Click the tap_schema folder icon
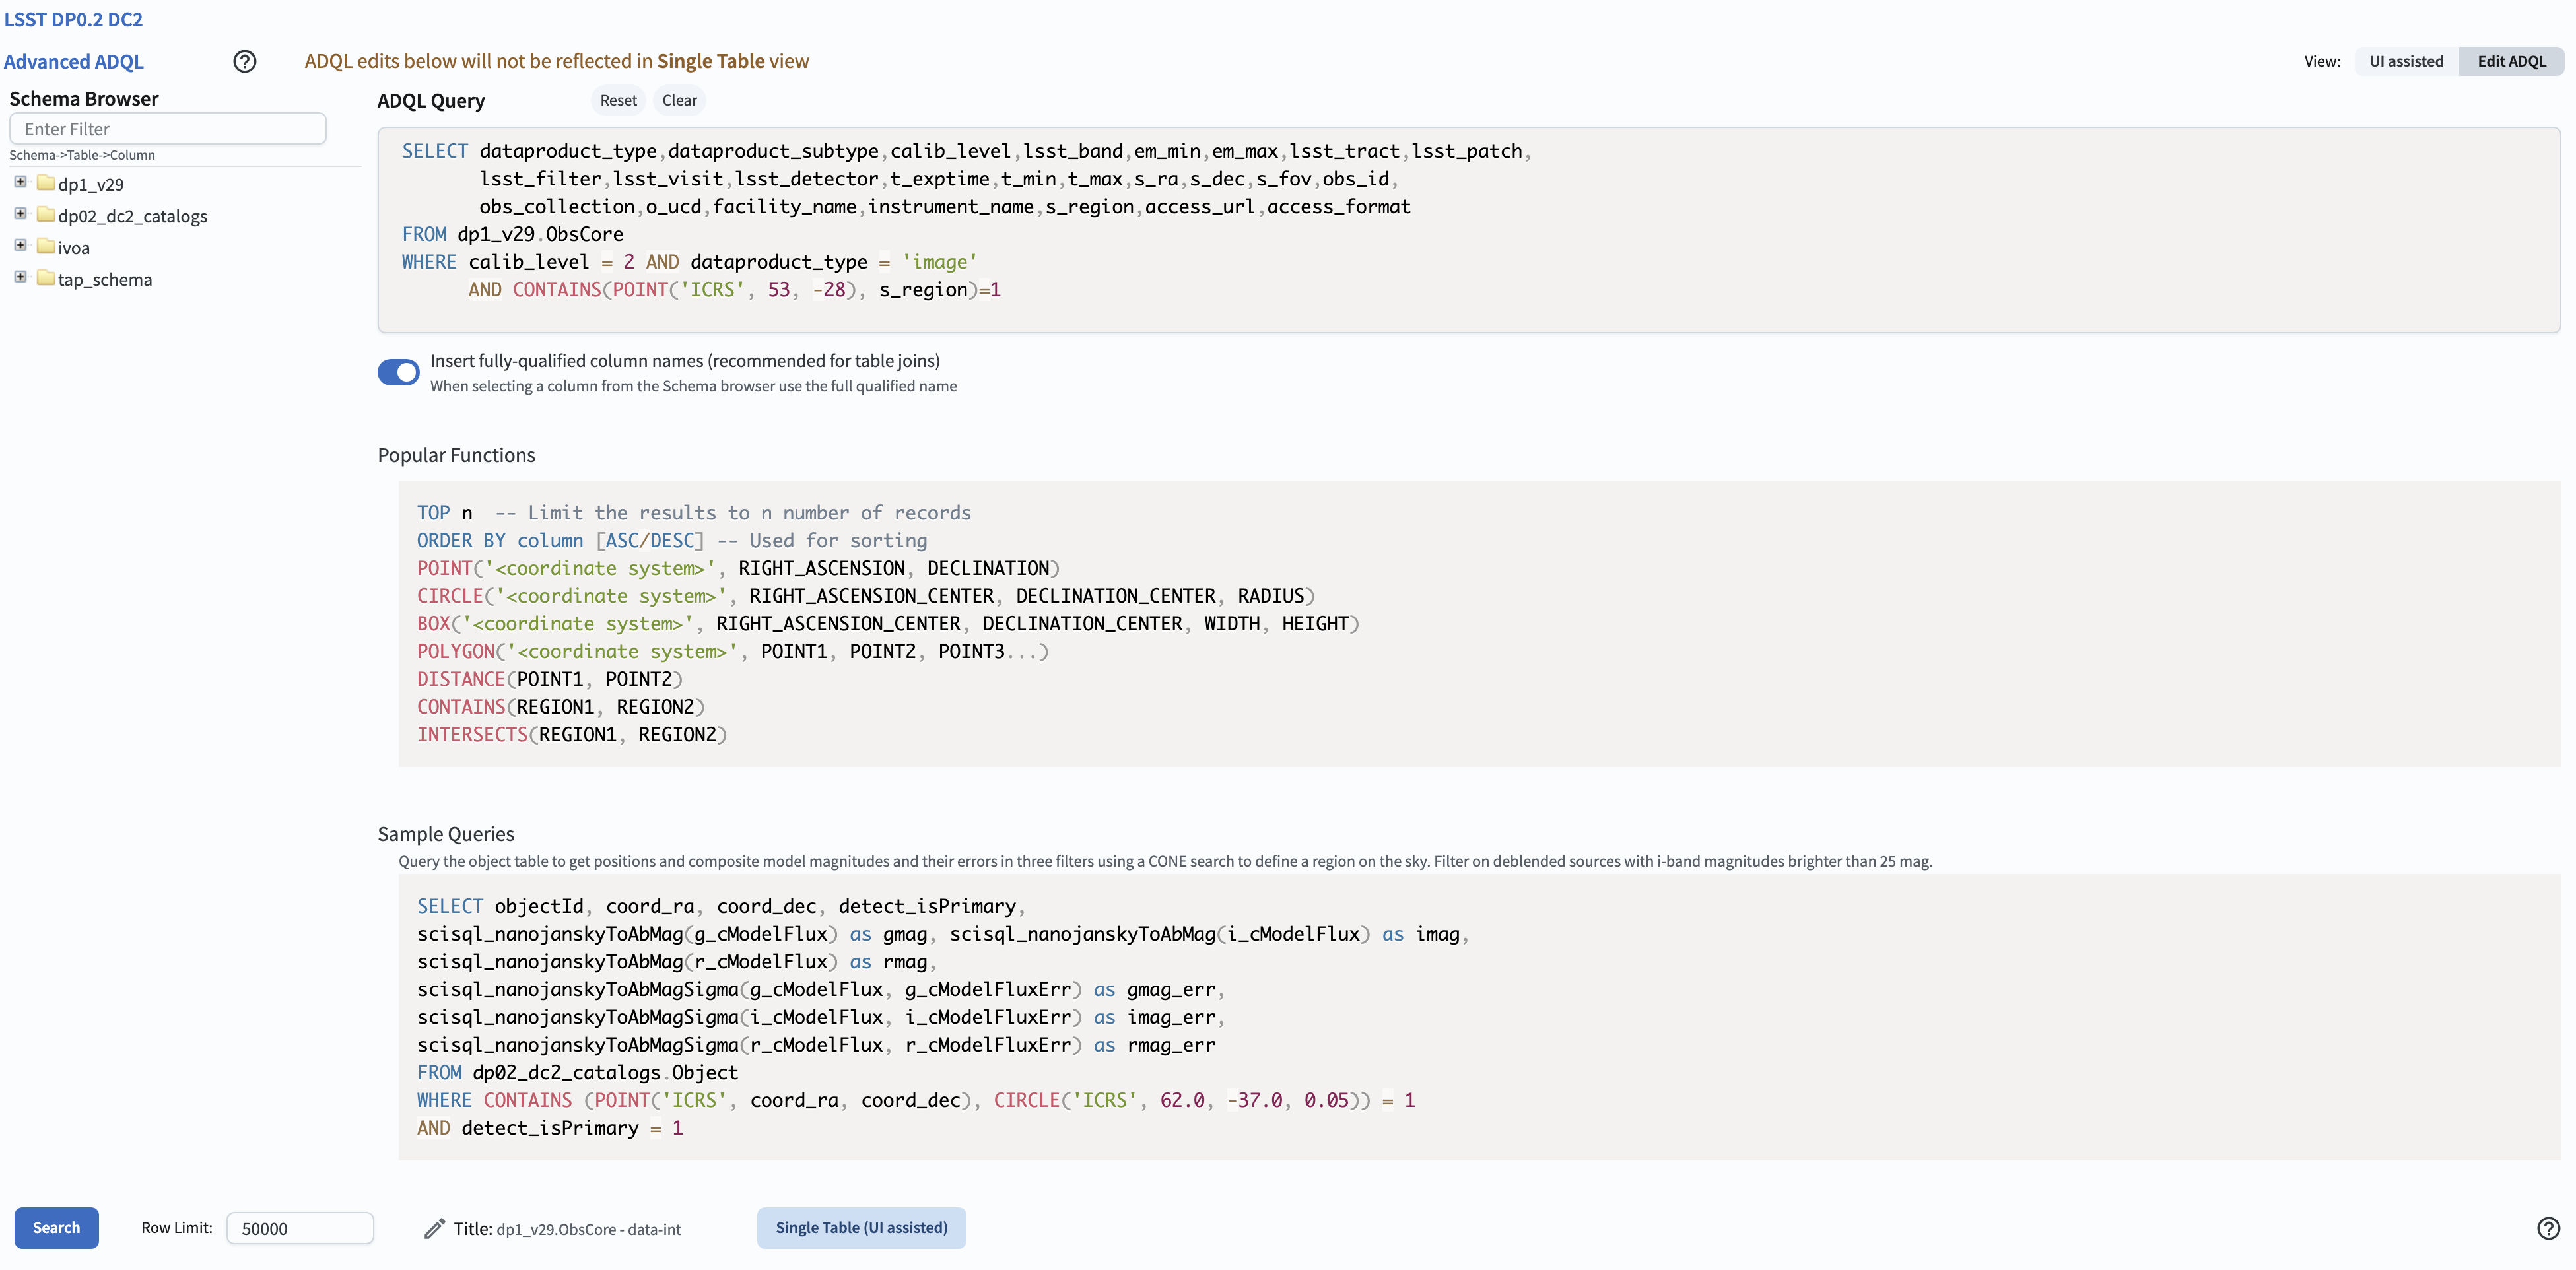This screenshot has height=1270, width=2576. point(46,278)
